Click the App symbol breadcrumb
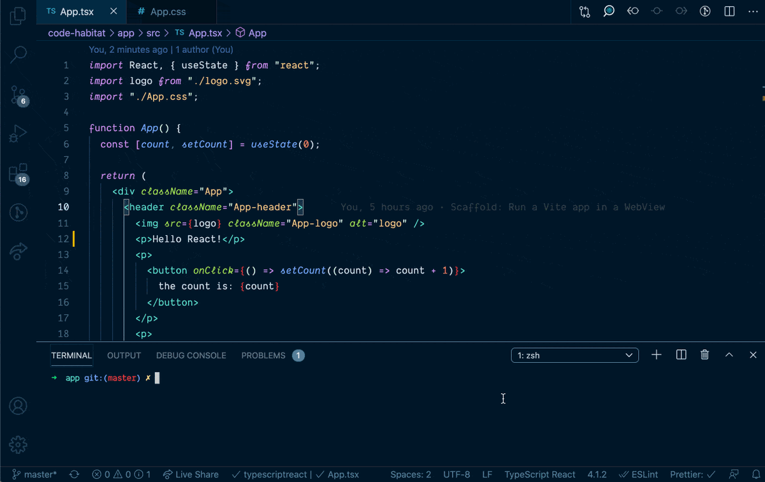The image size is (765, 482). (x=251, y=33)
